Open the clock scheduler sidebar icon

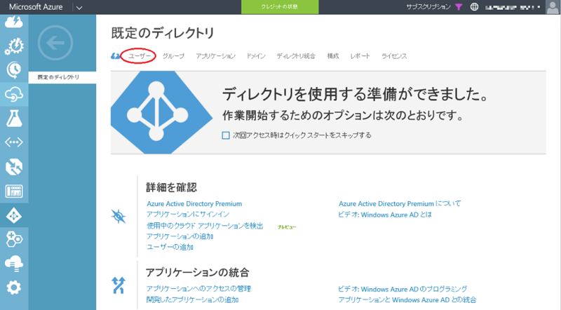click(13, 70)
